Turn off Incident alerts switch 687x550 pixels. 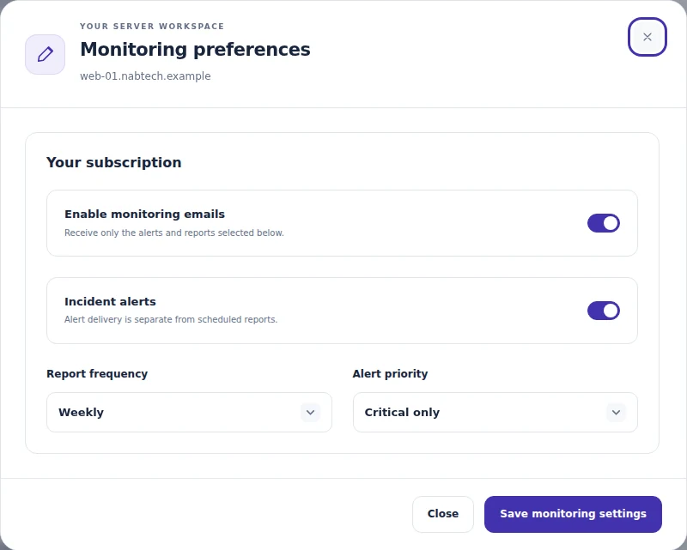coord(604,311)
